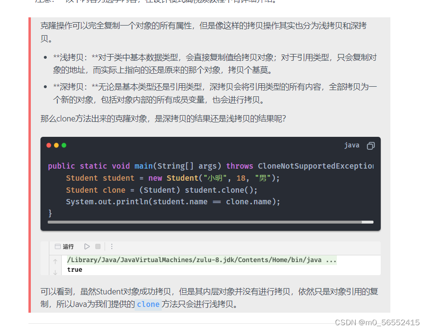
Task: Click the red dot in code block header
Action: 49,146
